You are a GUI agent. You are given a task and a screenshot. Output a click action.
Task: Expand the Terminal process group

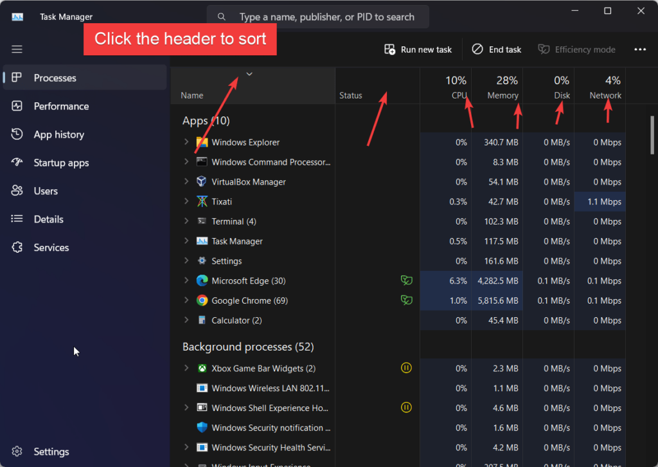click(186, 221)
